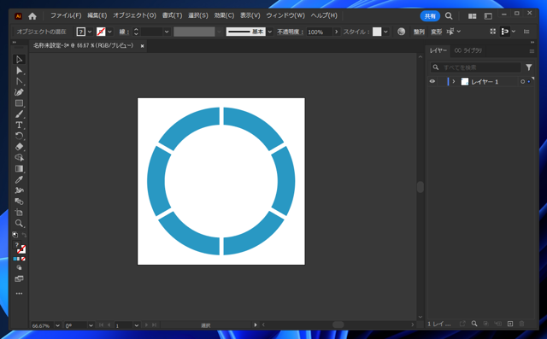Select the Direct Selection tool
547x339 pixels.
point(19,71)
